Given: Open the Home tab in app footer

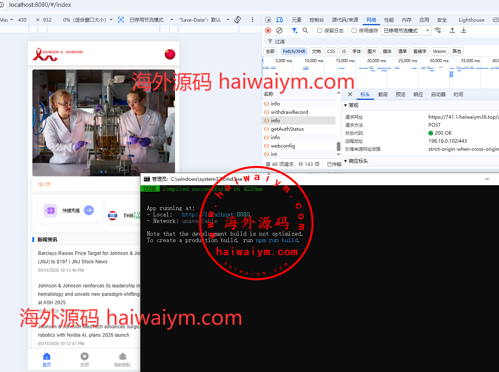Looking at the screenshot, I should click(x=47, y=360).
